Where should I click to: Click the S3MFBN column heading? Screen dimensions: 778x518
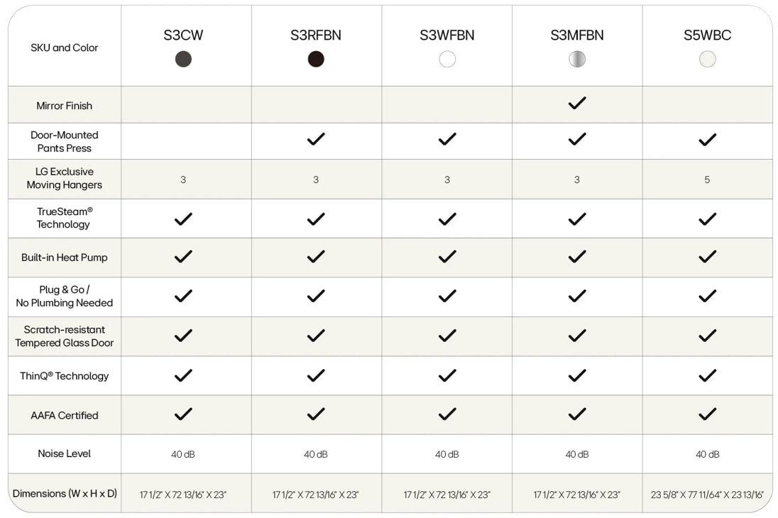[577, 35]
